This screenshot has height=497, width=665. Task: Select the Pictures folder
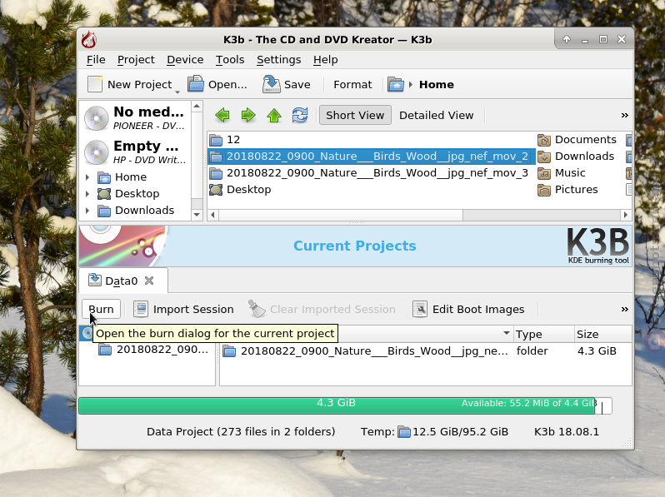pos(567,190)
